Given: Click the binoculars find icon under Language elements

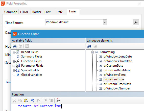Looking at the screenshot, I should pyautogui.click(x=89, y=46).
